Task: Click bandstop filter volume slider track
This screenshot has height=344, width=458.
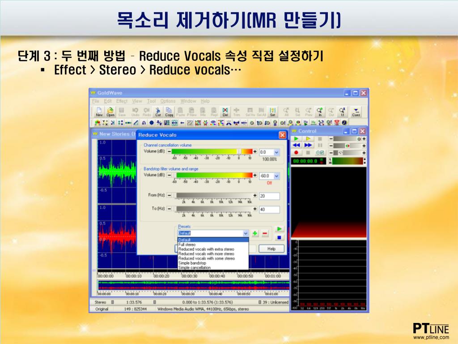Action: [212, 175]
